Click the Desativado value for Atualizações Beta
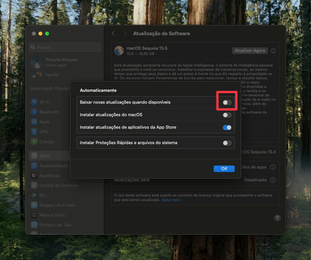Image resolution: width=311 pixels, height=260 pixels. pyautogui.click(x=255, y=180)
